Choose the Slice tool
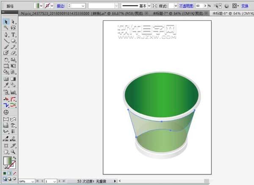The width and height of the screenshot is (254, 185). 13,146
